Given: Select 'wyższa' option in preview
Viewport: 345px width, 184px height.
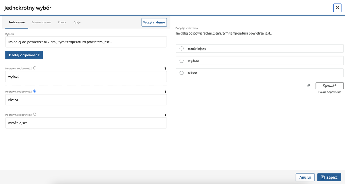Looking at the screenshot, I should coord(181,61).
